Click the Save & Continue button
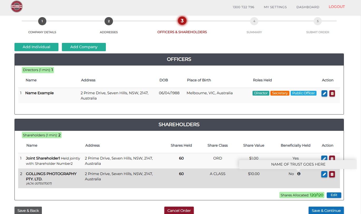The image size is (361, 214). [326, 211]
